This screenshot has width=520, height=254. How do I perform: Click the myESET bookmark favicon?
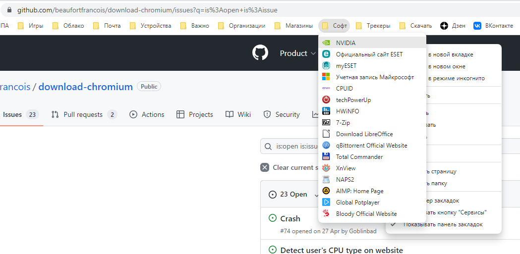point(326,65)
